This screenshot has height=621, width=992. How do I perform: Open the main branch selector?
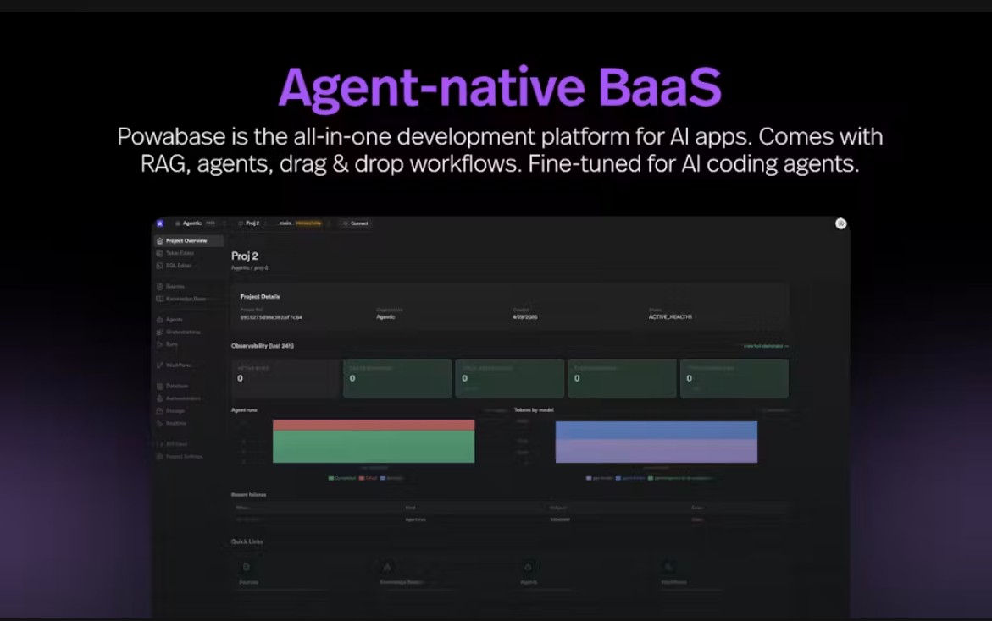(x=304, y=223)
